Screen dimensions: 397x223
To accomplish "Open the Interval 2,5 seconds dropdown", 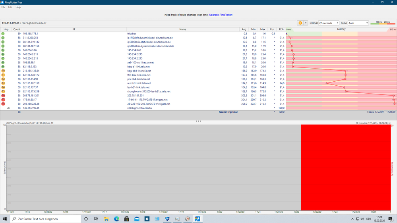I will tap(329, 23).
